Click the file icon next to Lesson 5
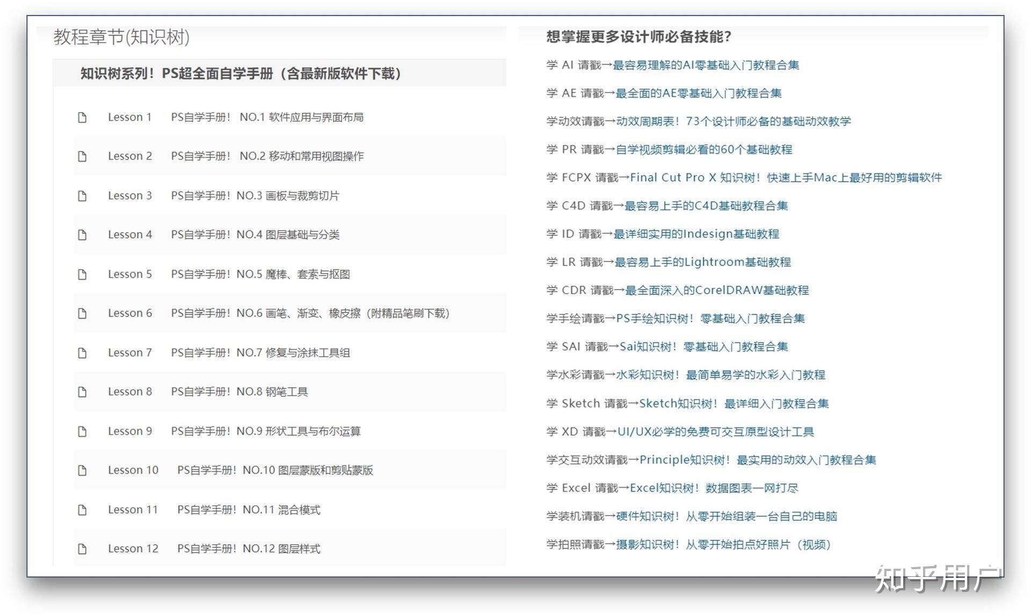1031x615 pixels. [82, 274]
